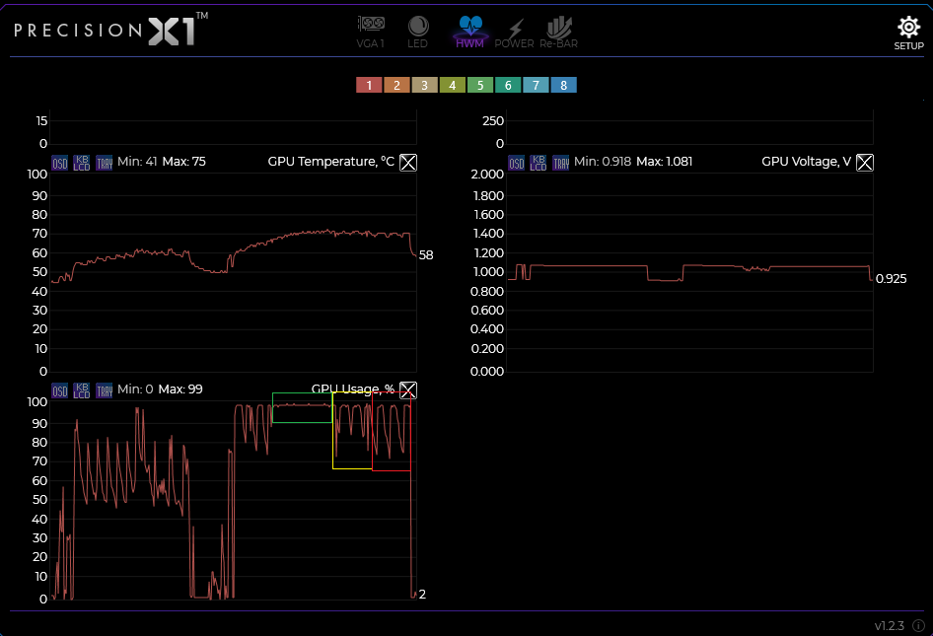Select tan profile slot 3
This screenshot has height=636, width=933.
[425, 85]
